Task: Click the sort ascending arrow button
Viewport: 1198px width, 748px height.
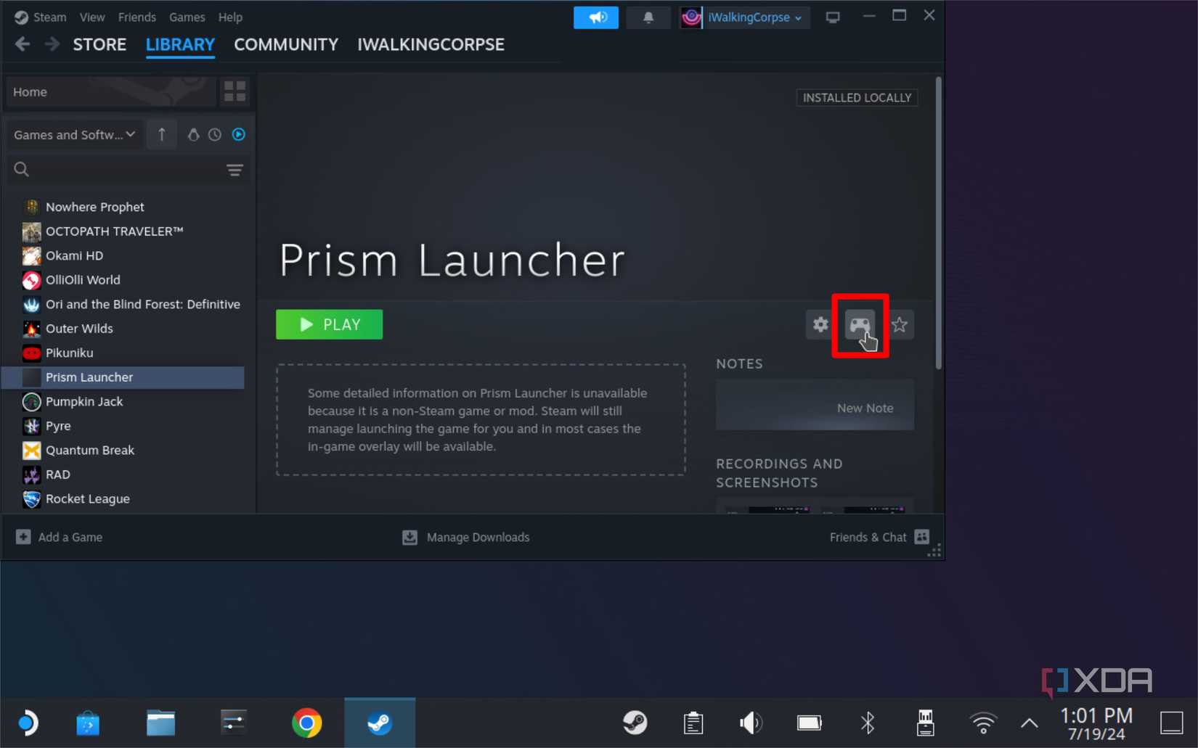Action: (162, 134)
